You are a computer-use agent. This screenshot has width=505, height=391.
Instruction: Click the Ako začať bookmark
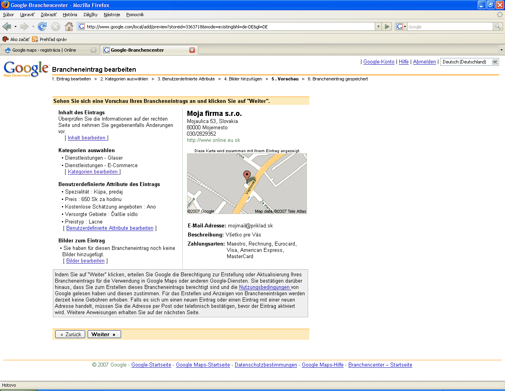pos(16,39)
